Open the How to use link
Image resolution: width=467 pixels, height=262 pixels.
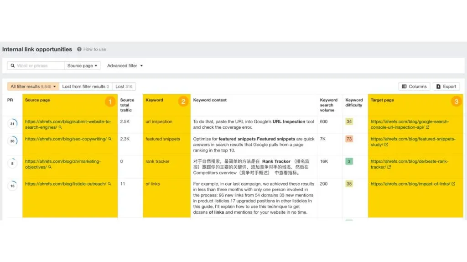pos(94,49)
